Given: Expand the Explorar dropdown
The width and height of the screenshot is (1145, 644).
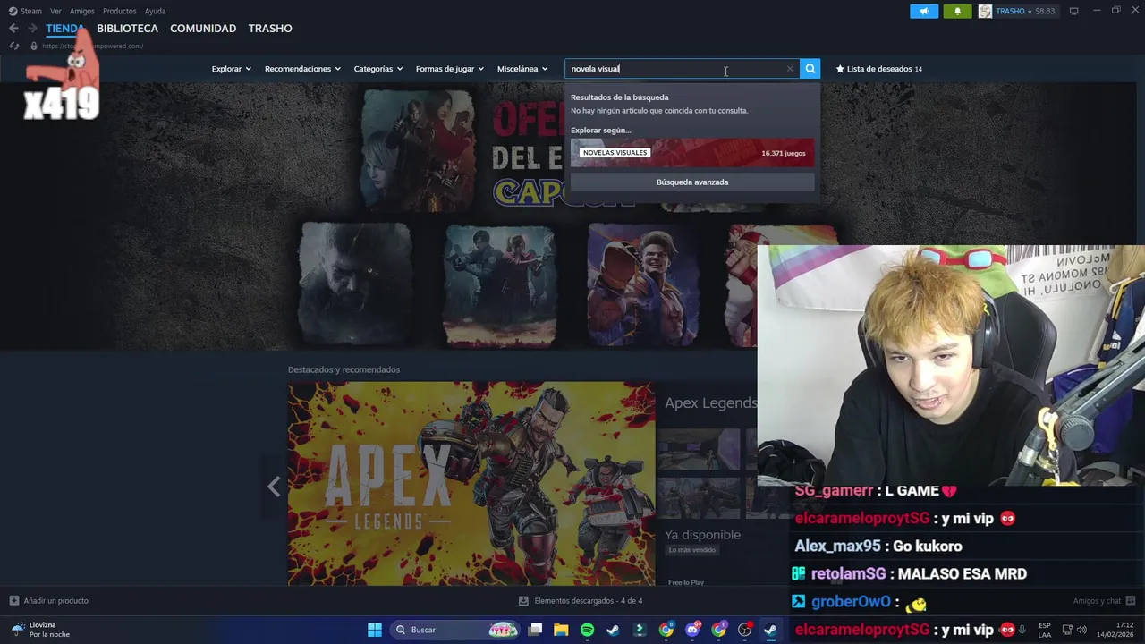Looking at the screenshot, I should pyautogui.click(x=231, y=69).
